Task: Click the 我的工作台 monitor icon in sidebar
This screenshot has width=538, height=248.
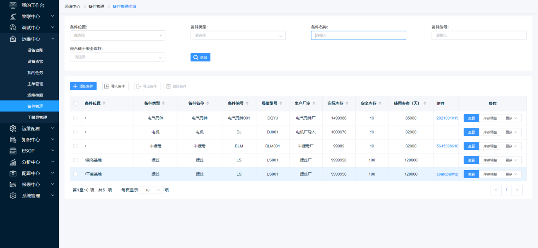Action: coord(13,5)
